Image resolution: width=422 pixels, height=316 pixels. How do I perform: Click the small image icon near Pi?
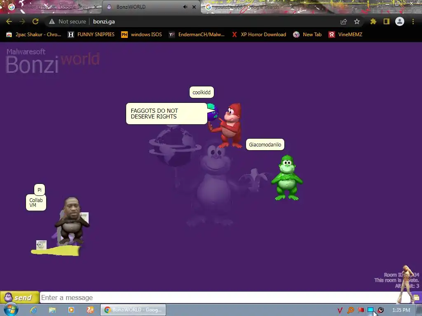[x=42, y=245]
